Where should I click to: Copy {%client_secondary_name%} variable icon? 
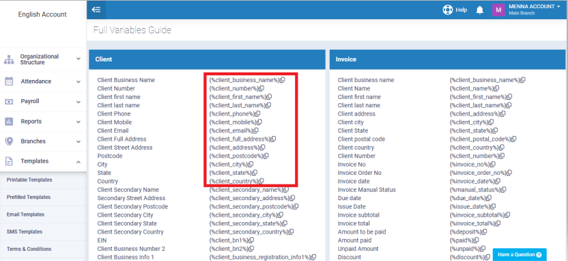pos(286,189)
